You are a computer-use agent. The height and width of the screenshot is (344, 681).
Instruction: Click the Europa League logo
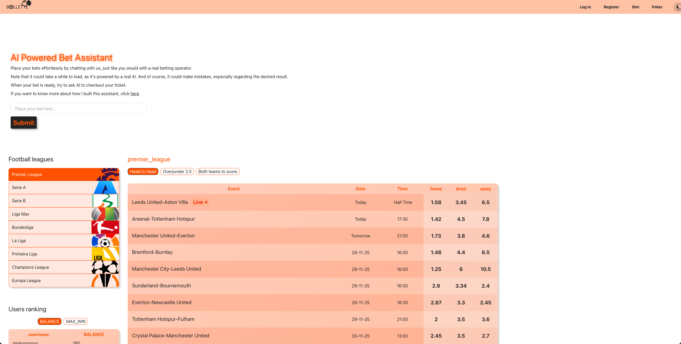(x=105, y=281)
